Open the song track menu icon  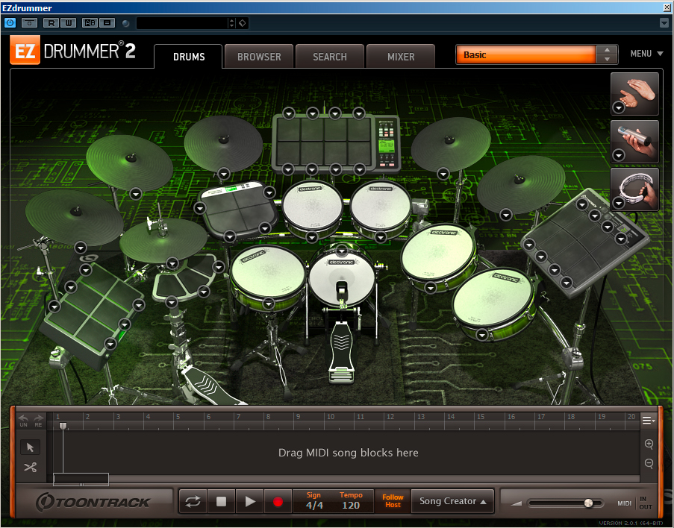pos(648,420)
